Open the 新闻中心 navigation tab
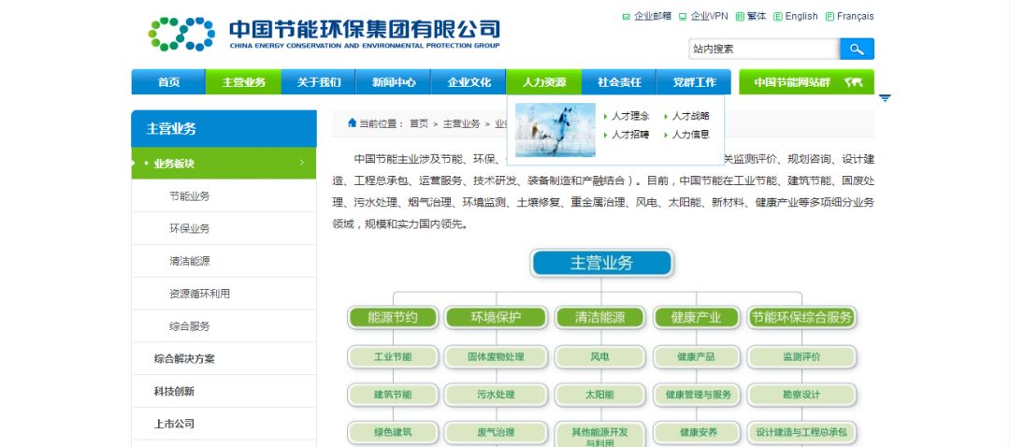The width and height of the screenshot is (1010, 447). click(394, 82)
